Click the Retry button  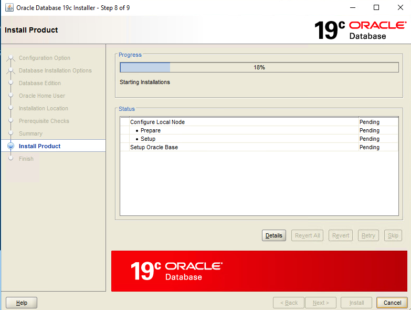click(368, 235)
